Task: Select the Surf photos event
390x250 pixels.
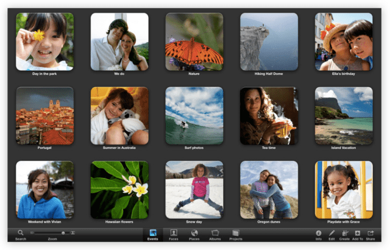Action: [x=194, y=115]
